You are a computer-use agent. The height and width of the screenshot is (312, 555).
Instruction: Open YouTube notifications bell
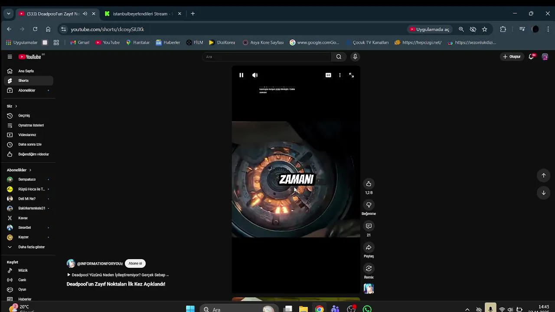pos(531,57)
